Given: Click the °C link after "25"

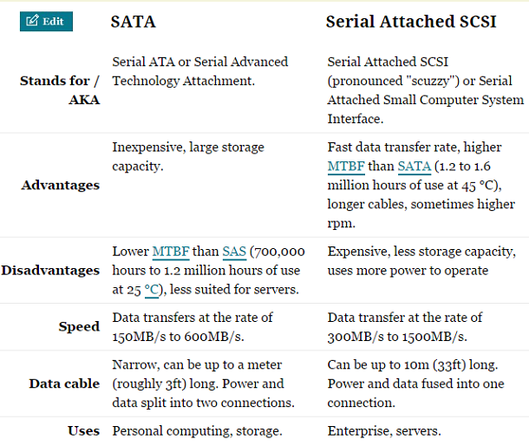Looking at the screenshot, I should [153, 288].
